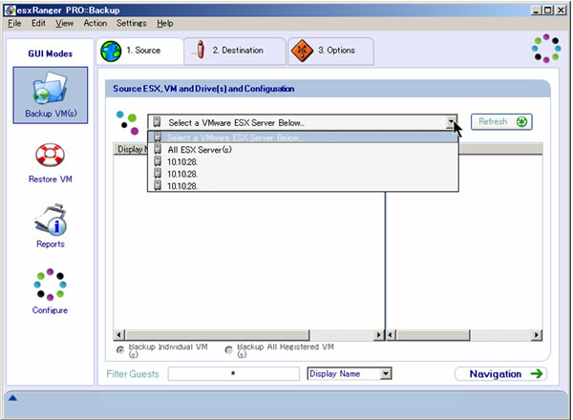Click left scroll arrow of right pane
The height and width of the screenshot is (420, 573).
click(391, 334)
